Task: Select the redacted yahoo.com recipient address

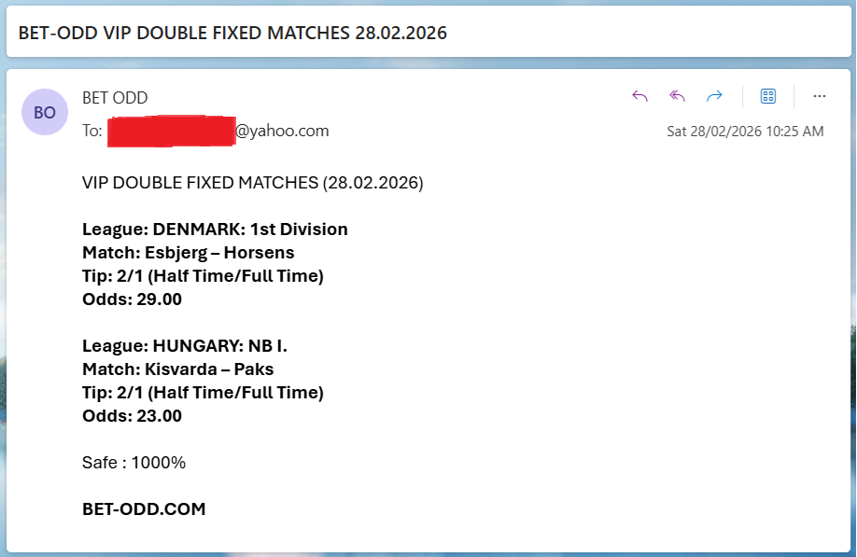Action: coord(218,131)
